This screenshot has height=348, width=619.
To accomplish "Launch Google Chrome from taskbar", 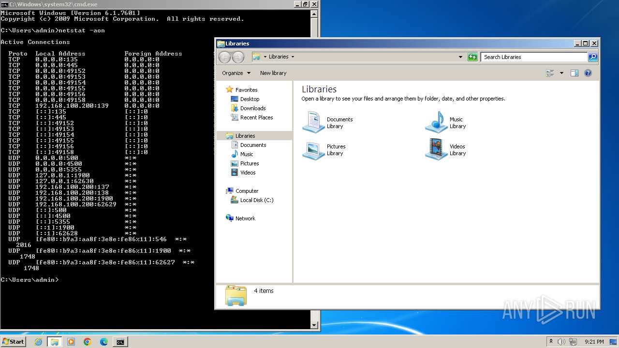I will pos(87,342).
